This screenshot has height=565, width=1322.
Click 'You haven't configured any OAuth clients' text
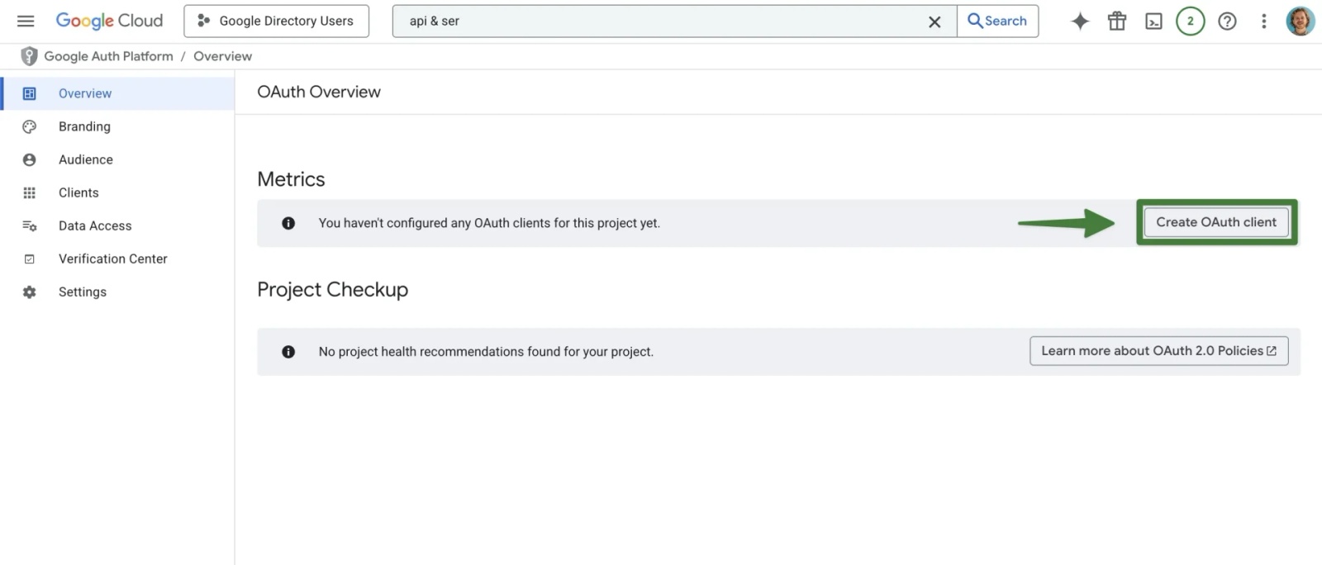coord(489,223)
